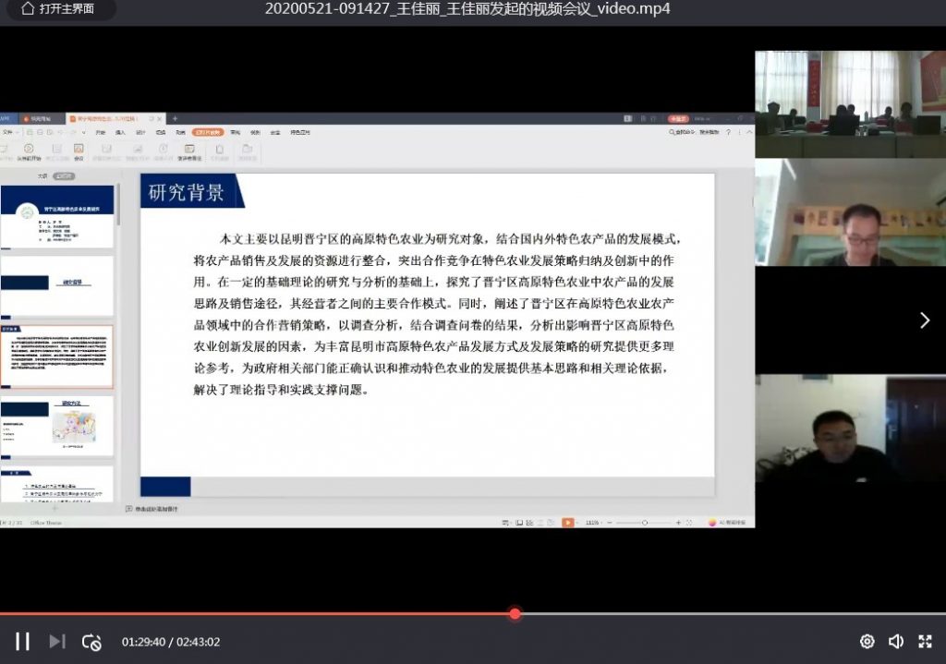
Task: Mute the video volume
Action: 895,641
